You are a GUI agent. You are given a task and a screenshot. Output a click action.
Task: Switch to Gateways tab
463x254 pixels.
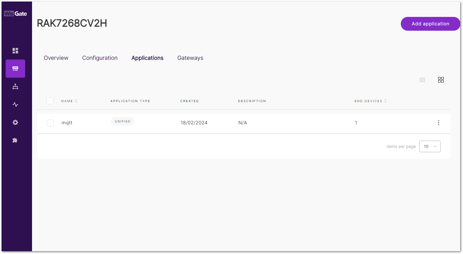190,58
